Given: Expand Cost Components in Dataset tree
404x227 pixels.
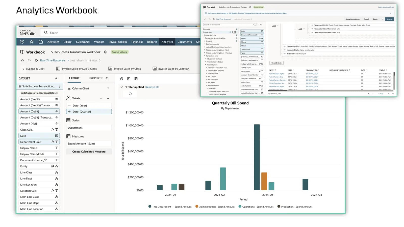Looking at the screenshot, I should [x=205, y=44].
